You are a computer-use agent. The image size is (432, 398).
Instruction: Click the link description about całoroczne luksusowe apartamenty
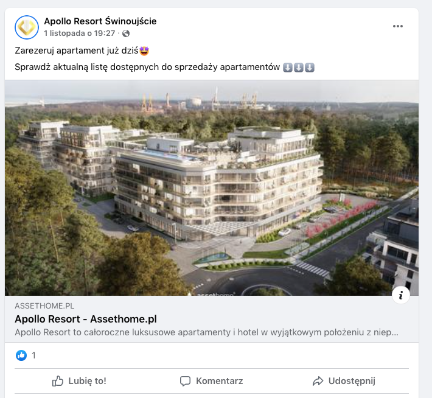coord(207,332)
